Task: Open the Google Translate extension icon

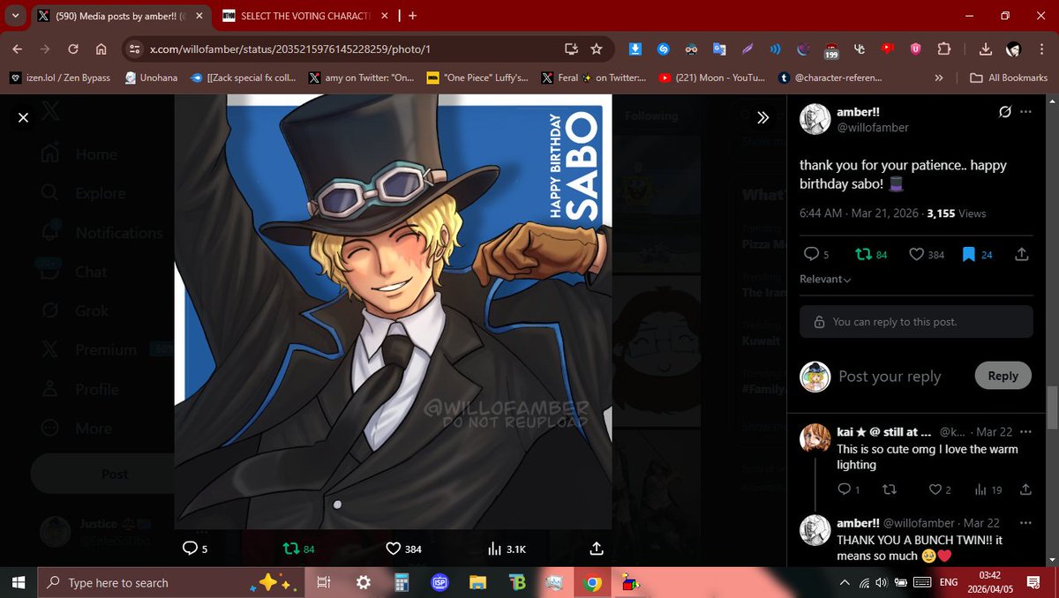Action: point(719,49)
